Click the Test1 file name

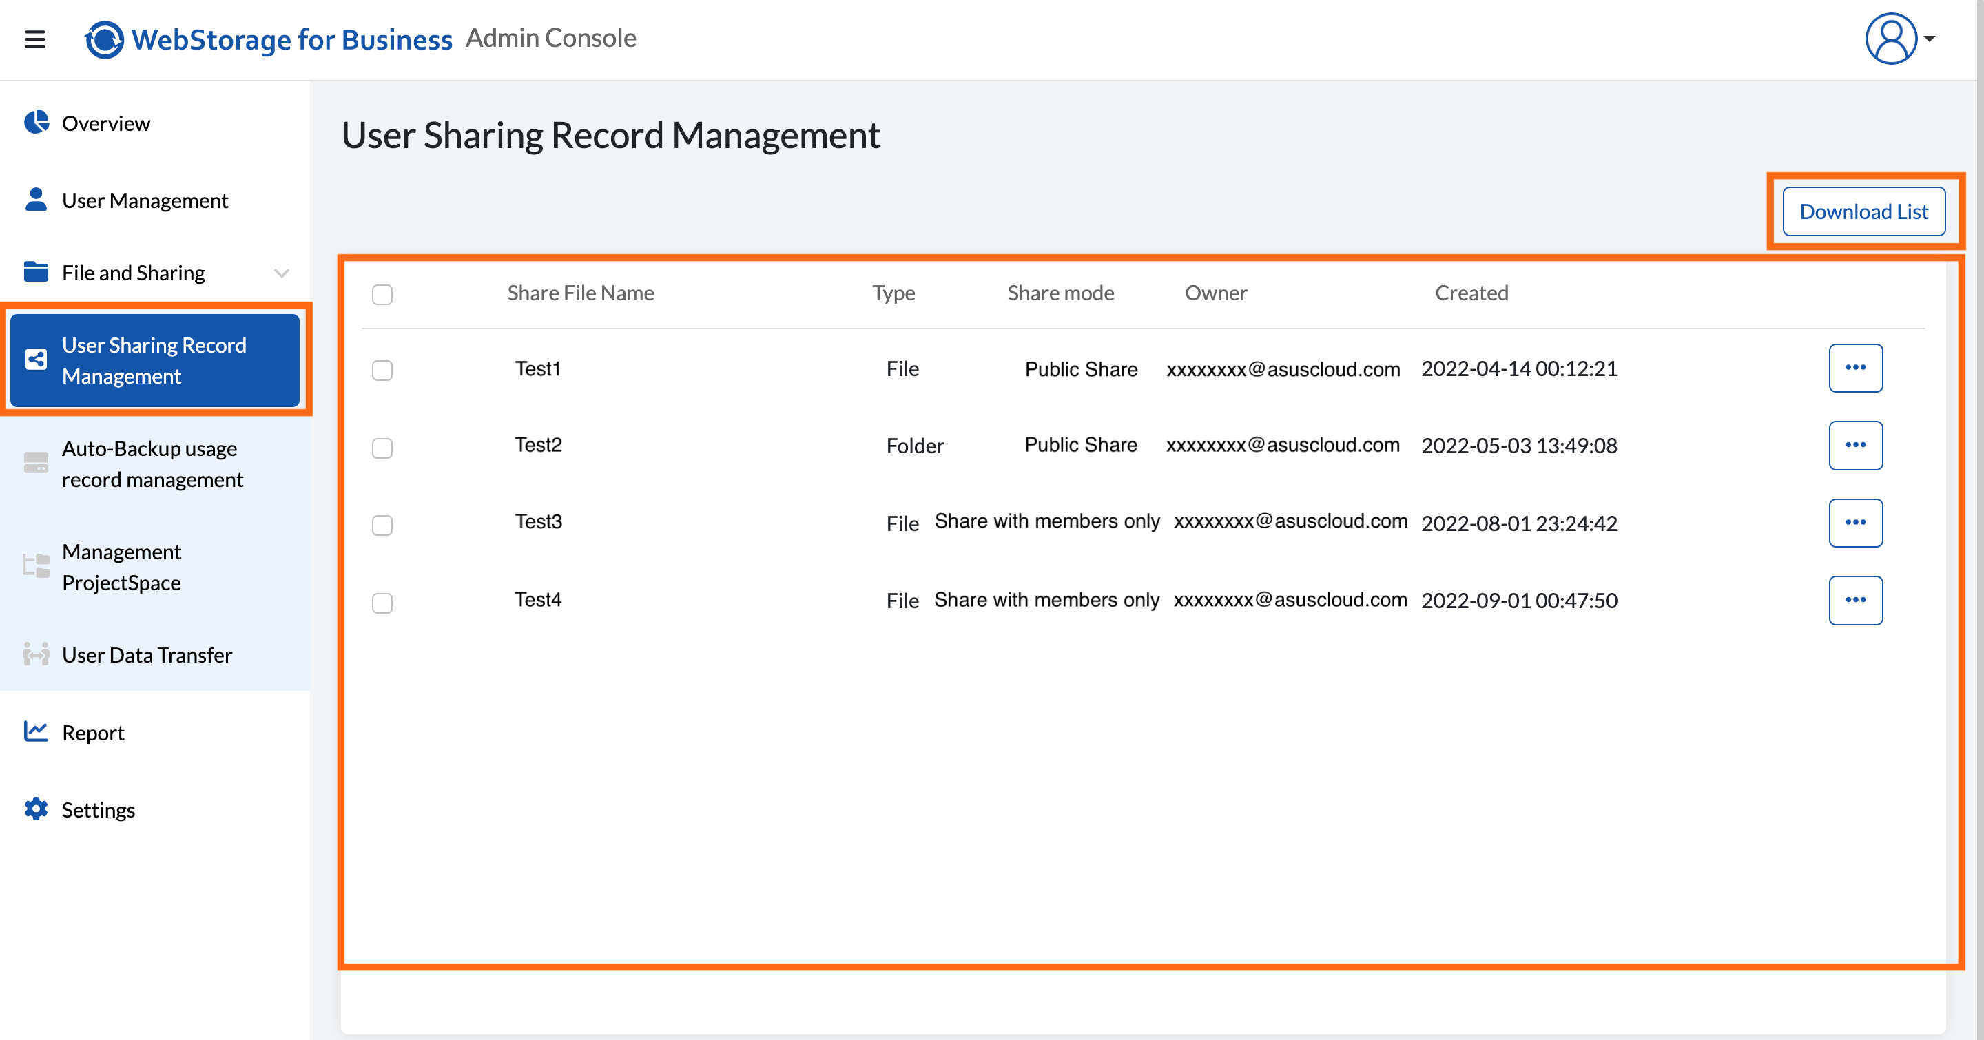click(537, 368)
